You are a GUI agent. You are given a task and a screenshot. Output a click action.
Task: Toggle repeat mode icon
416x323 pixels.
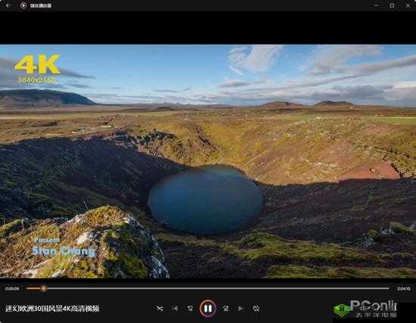[256, 309]
